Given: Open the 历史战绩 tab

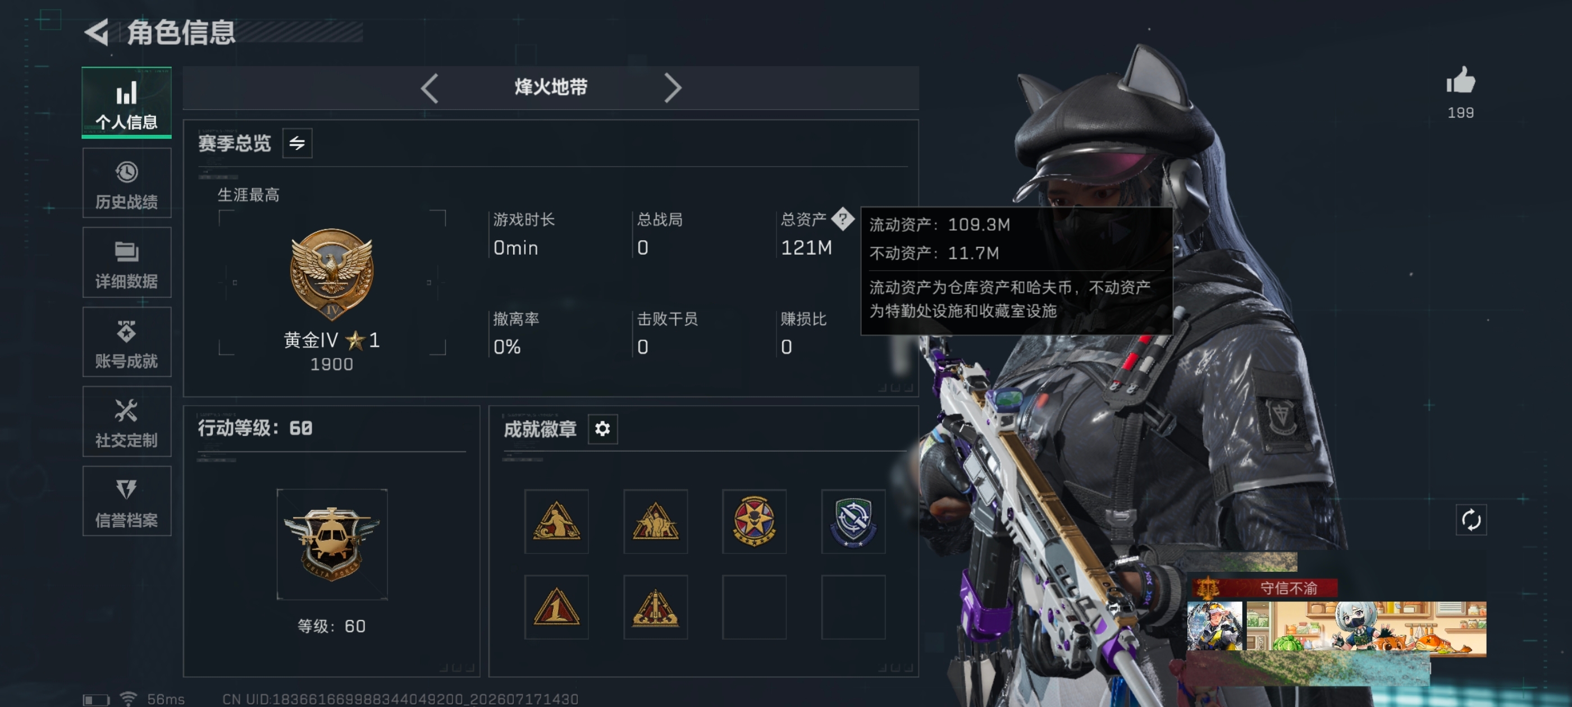Looking at the screenshot, I should (x=127, y=183).
